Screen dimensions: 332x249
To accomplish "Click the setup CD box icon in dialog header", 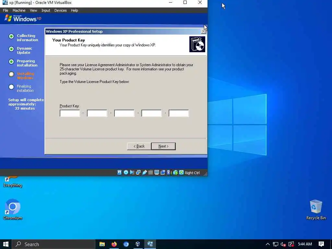I will click(x=197, y=44).
